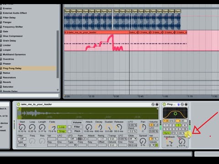Click the Pan knob in sampler
The height and width of the screenshot is (164, 219).
point(143,127)
